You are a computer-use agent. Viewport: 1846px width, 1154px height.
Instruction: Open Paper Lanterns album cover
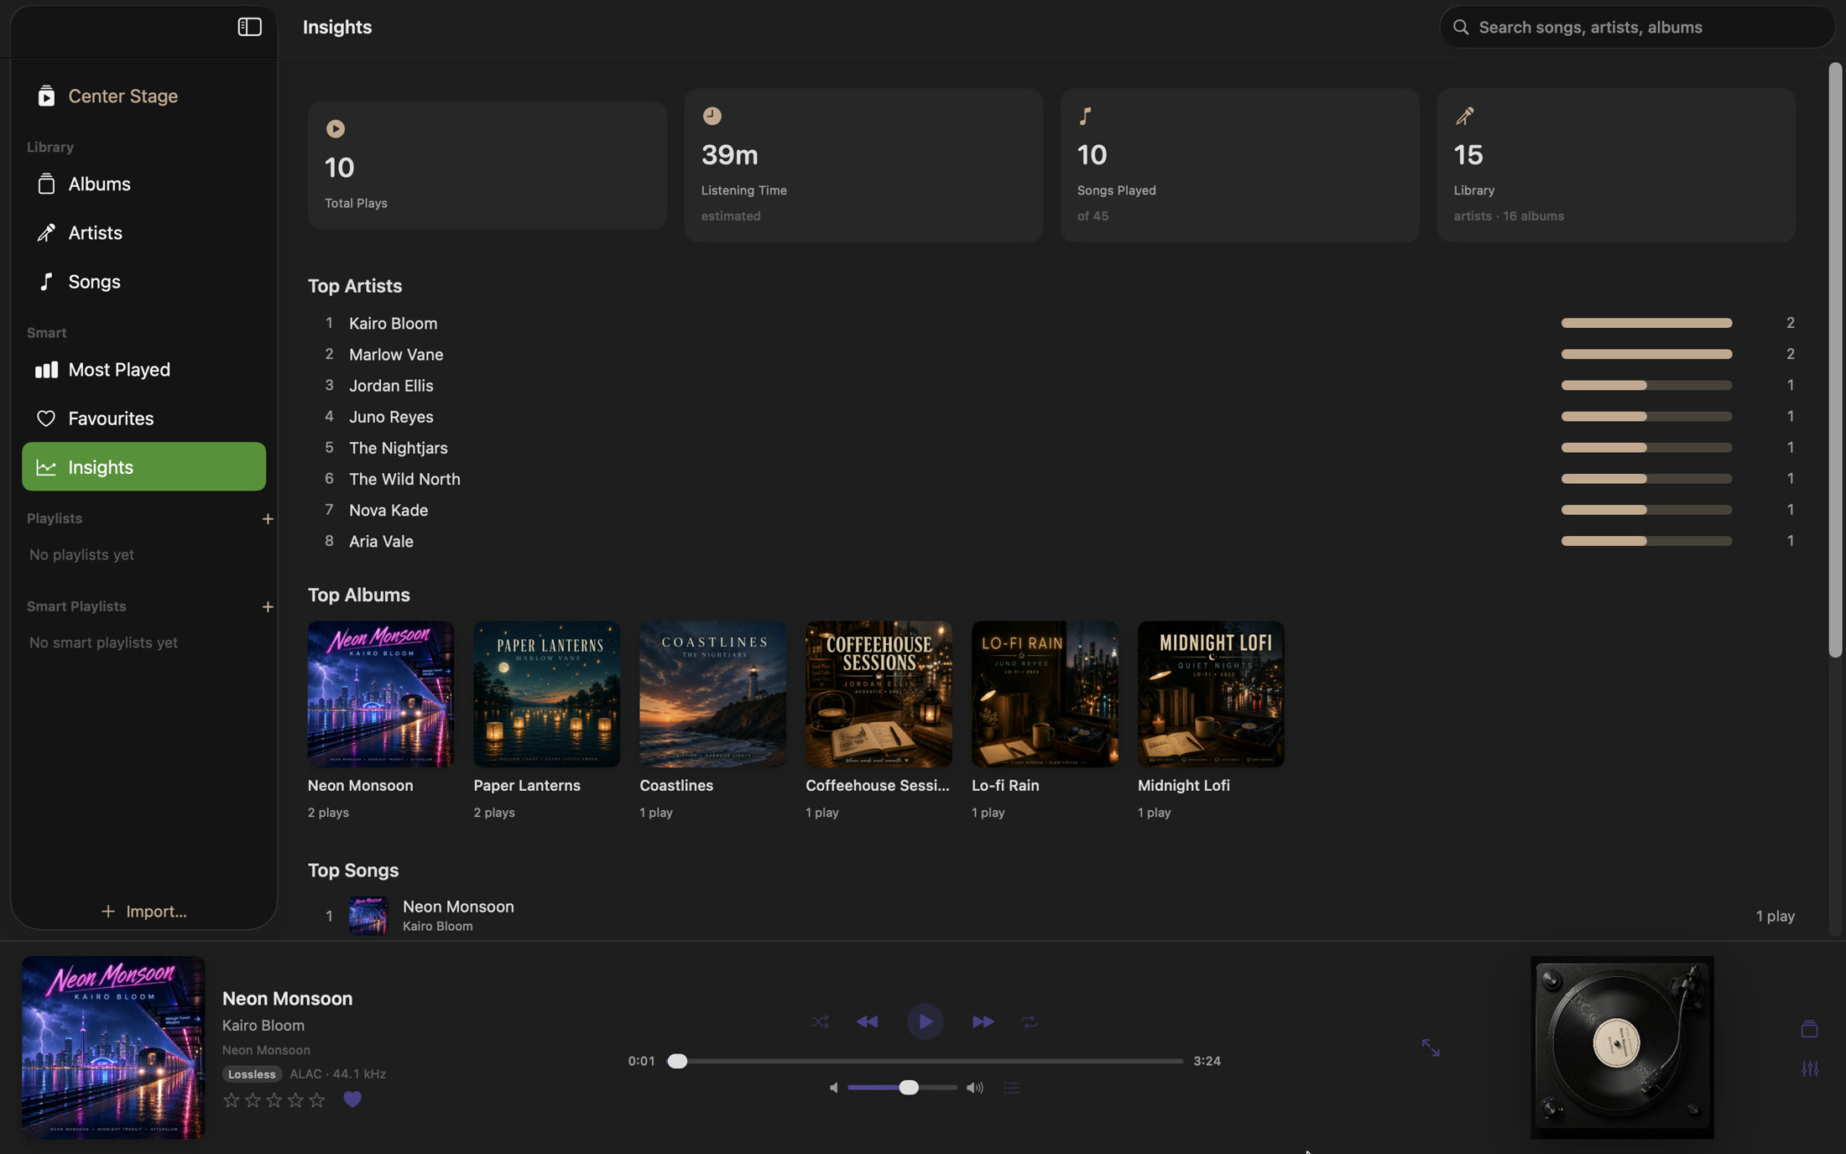point(546,694)
